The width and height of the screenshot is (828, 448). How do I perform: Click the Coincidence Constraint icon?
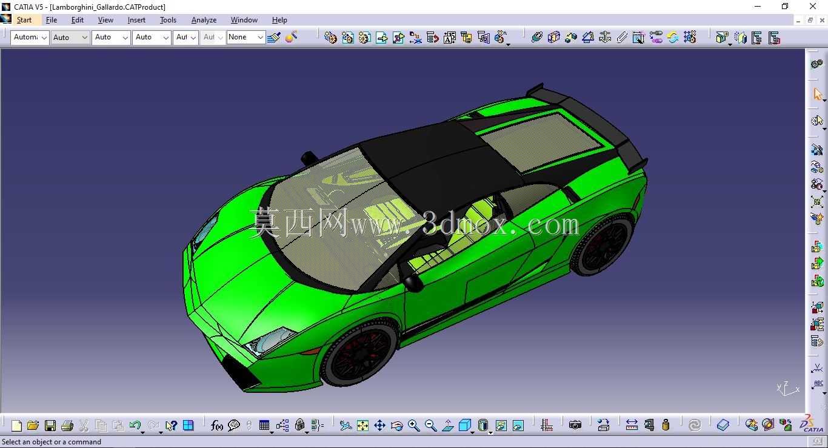[536, 38]
